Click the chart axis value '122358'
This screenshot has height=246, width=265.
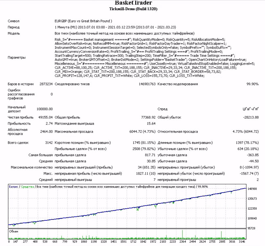click(252, 209)
